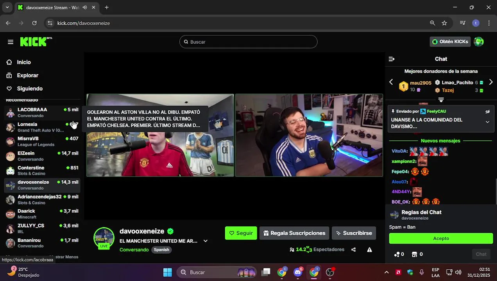This screenshot has height=281, width=497.
Task: Open the browser zoom magnifier icon
Action: 433,23
